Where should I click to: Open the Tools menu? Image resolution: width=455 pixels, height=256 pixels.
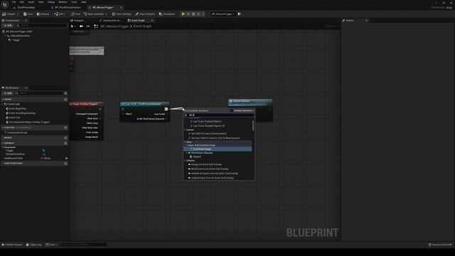click(x=74, y=2)
